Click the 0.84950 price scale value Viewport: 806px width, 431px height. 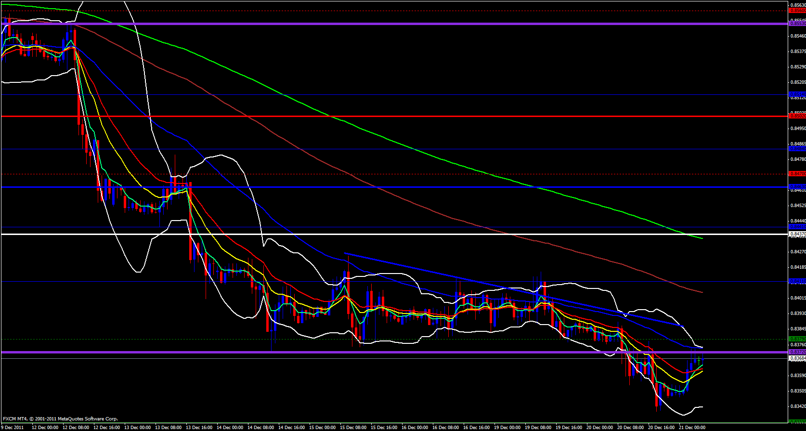pos(798,129)
